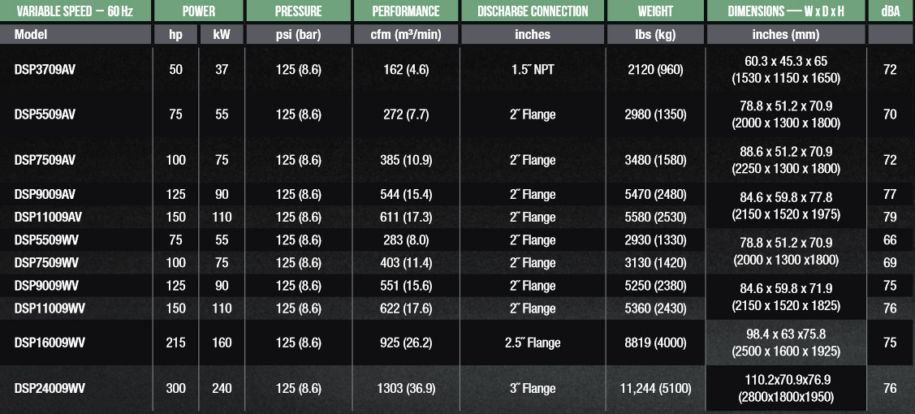Click the cfm (m³/min) unit subheader
Screen dimensions: 915x414
pyautogui.click(x=406, y=35)
